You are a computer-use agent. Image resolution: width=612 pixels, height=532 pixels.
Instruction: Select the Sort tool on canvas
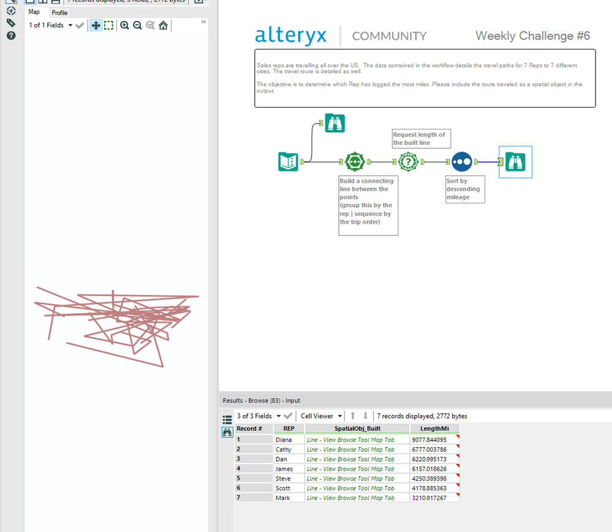point(462,162)
